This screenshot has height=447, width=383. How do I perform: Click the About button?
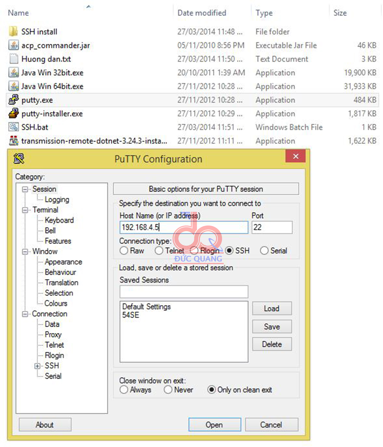coord(45,424)
